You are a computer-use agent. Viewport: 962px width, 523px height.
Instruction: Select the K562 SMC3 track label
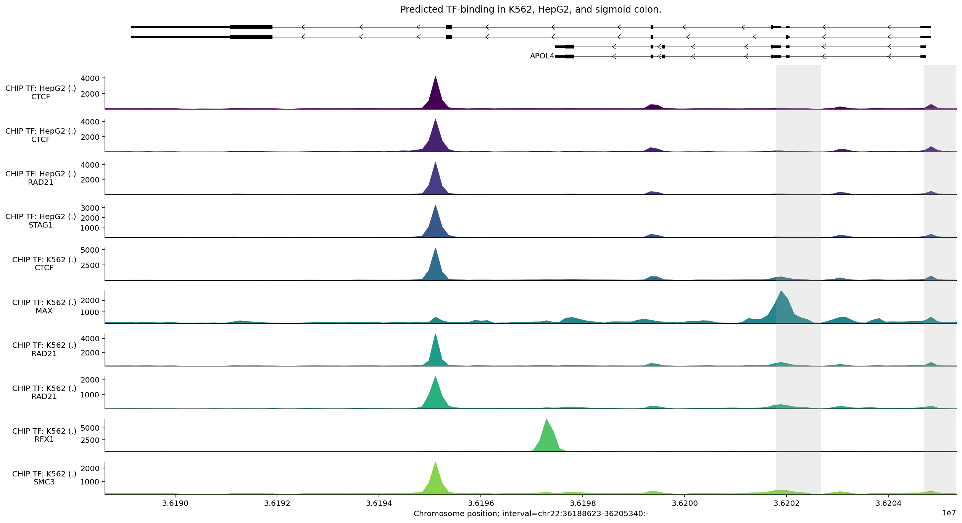(44, 478)
